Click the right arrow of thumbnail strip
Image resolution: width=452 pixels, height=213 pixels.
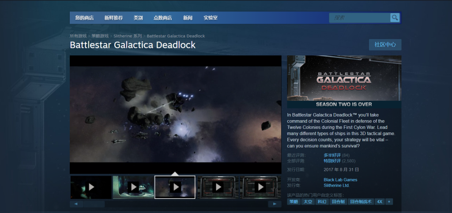click(x=275, y=204)
